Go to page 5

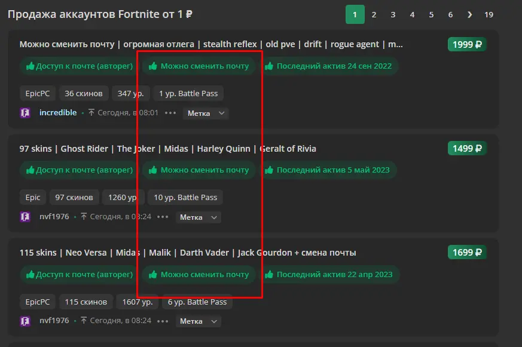pyautogui.click(x=432, y=14)
